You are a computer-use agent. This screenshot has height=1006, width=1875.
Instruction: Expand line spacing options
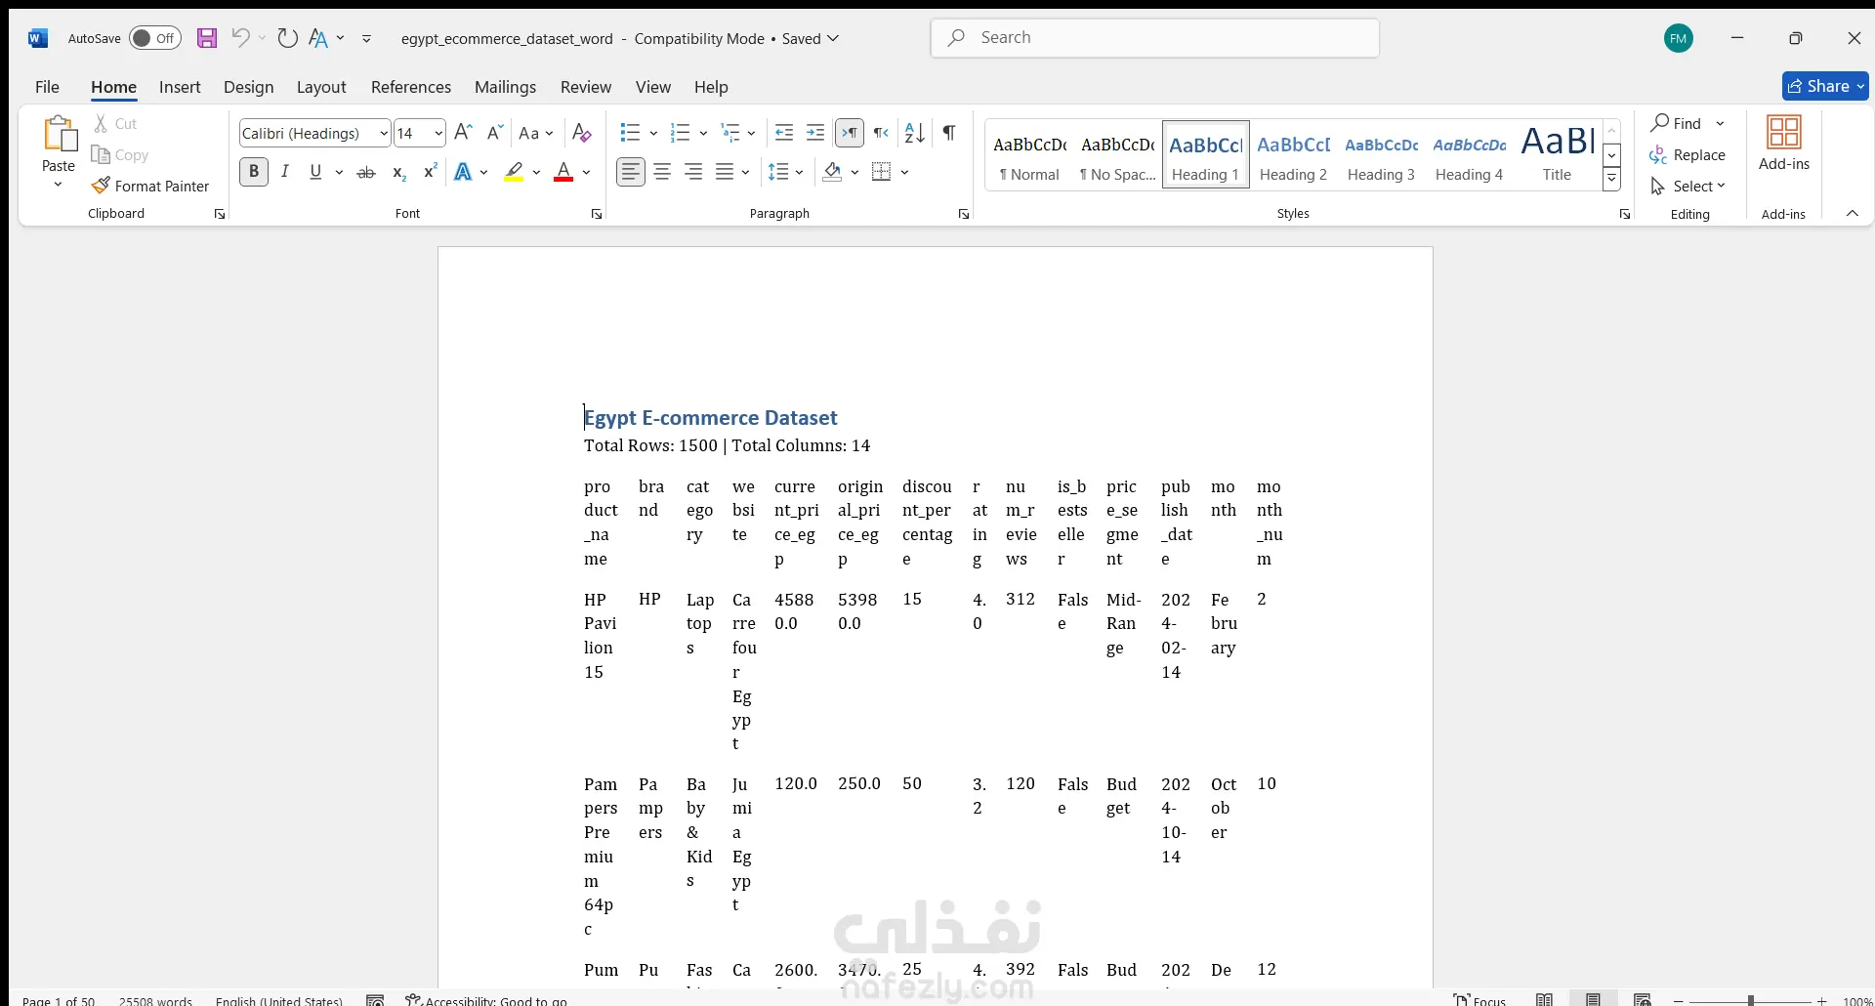(x=786, y=172)
